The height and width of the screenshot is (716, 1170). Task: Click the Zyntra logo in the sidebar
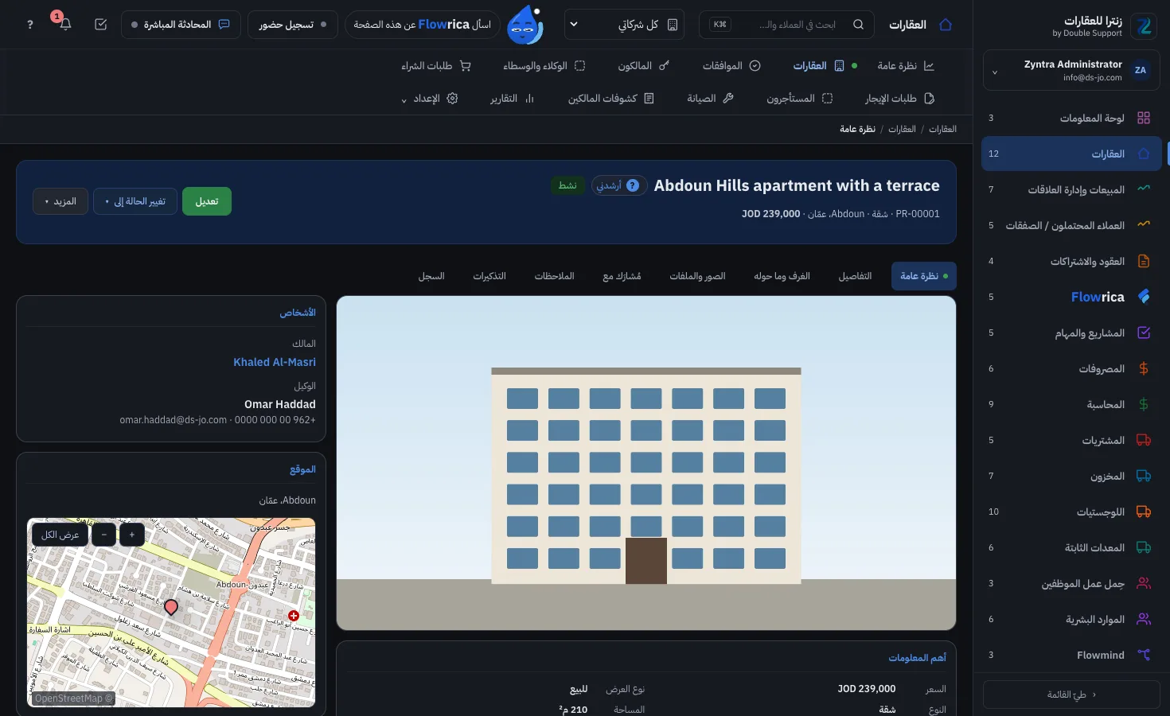point(1145,26)
